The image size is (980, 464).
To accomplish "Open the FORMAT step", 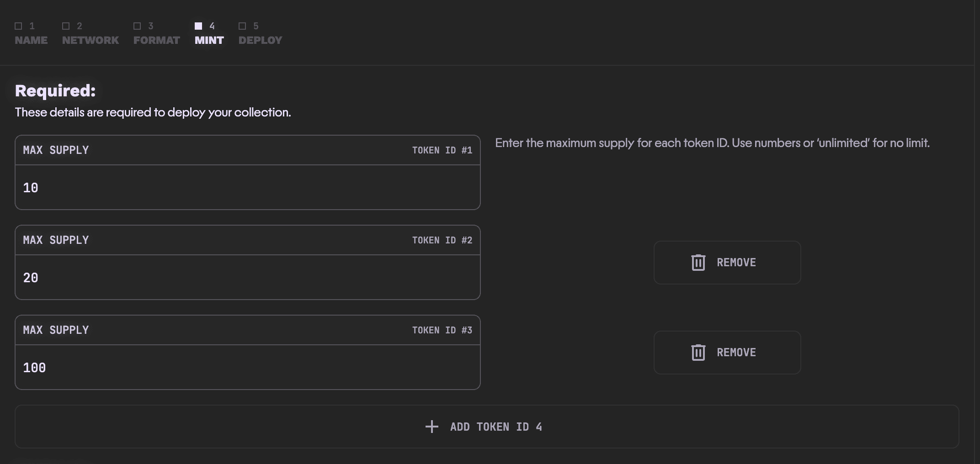I will pos(156,40).
